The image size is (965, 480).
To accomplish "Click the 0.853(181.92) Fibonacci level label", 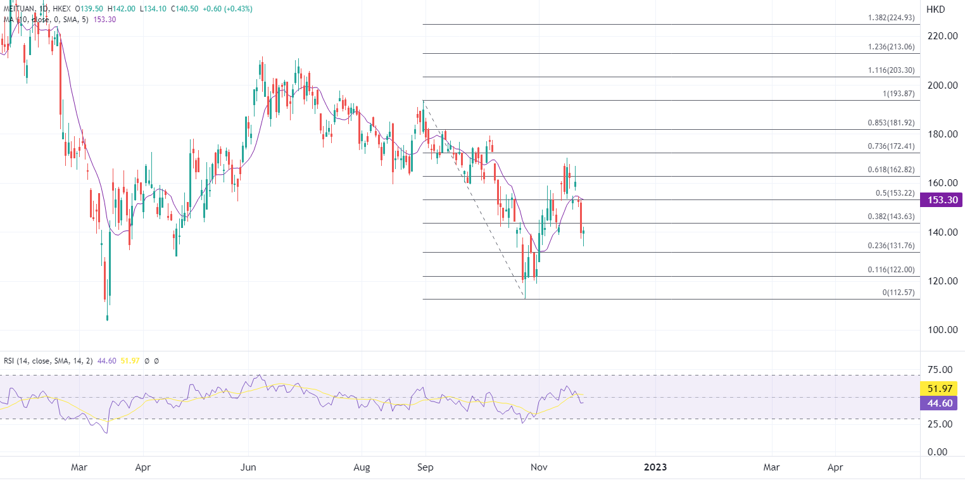I will pyautogui.click(x=892, y=123).
